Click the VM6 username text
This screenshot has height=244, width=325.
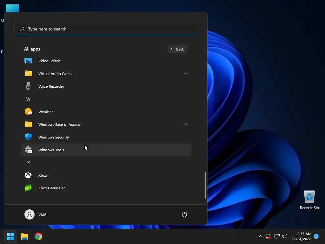[x=42, y=215]
